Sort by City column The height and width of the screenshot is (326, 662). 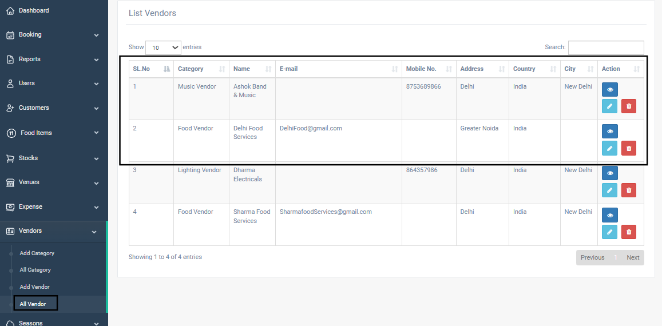pos(579,69)
